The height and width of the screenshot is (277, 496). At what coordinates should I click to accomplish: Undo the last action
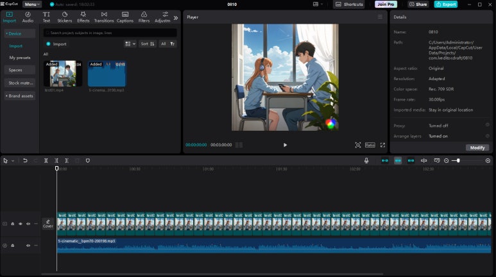25,161
